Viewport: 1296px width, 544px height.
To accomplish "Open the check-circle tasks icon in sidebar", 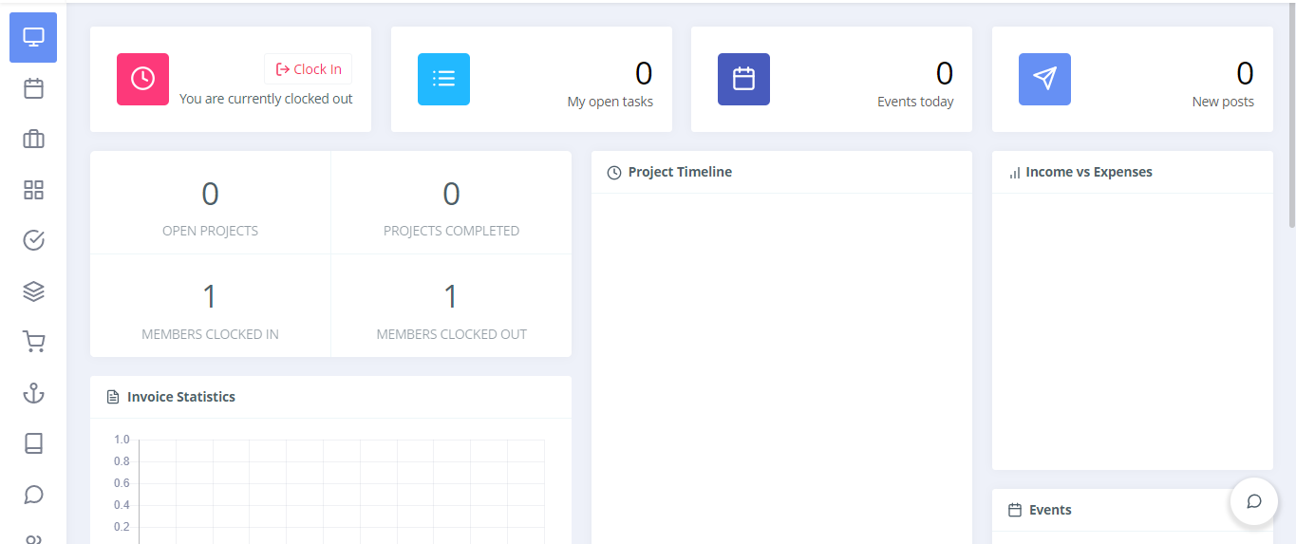I will [33, 240].
